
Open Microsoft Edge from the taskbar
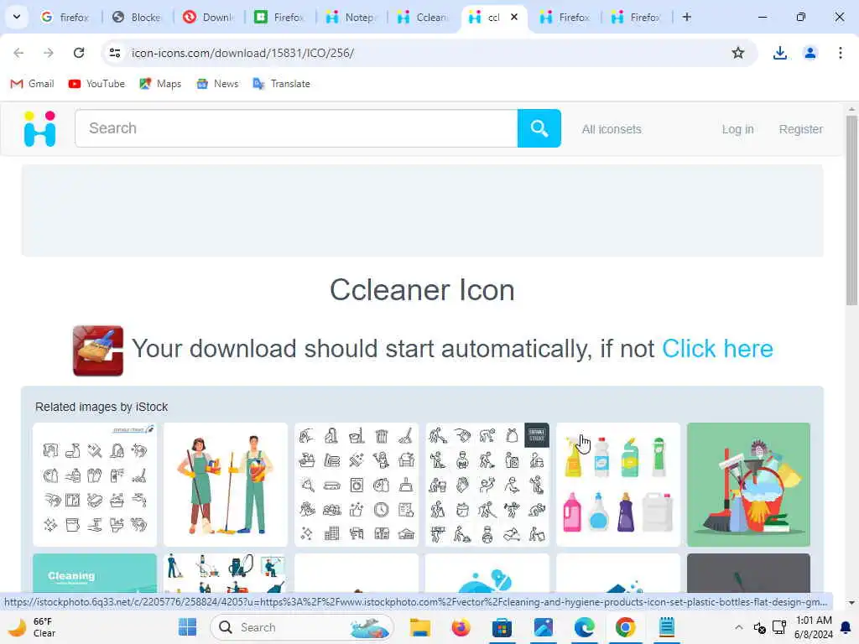tap(584, 627)
